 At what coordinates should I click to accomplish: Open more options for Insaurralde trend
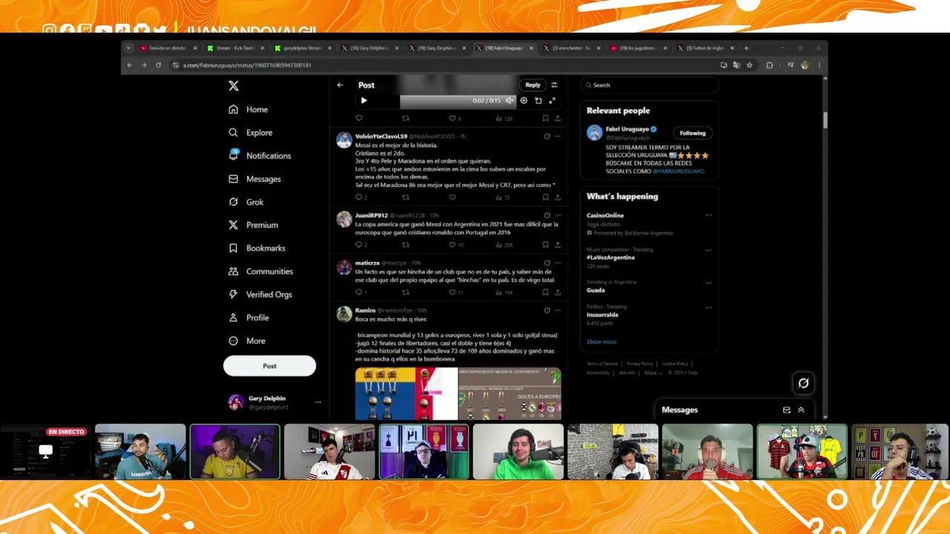point(709,307)
